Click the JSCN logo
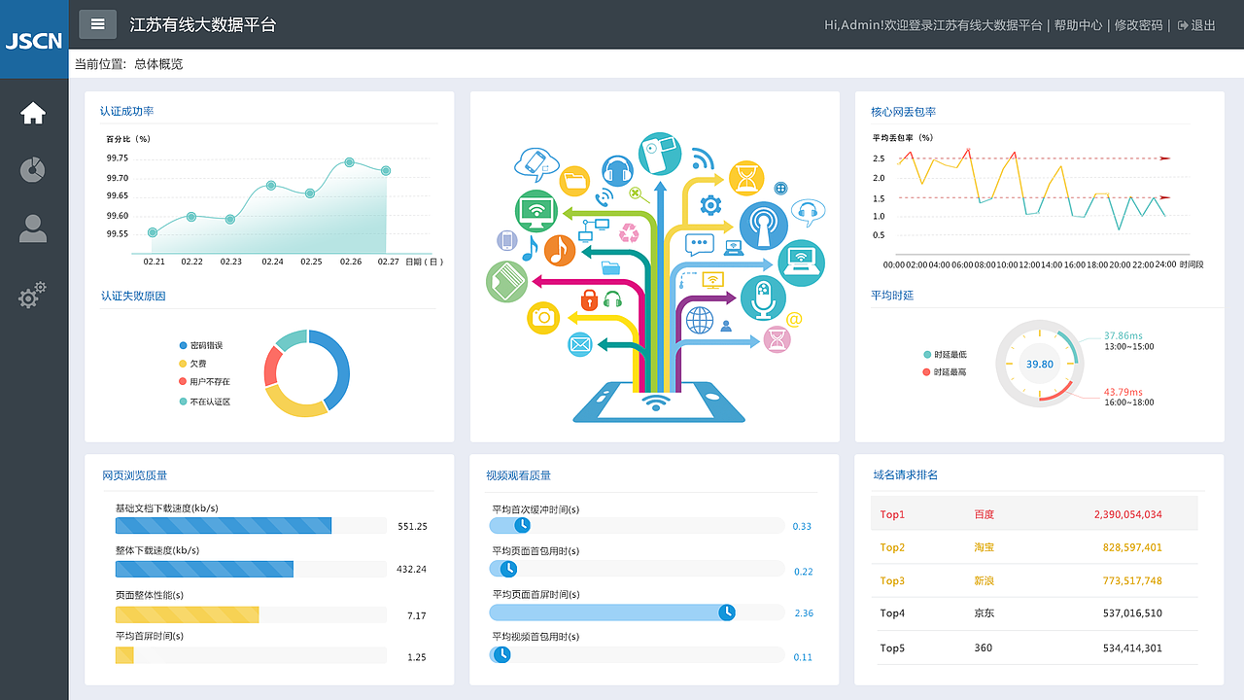 click(34, 41)
